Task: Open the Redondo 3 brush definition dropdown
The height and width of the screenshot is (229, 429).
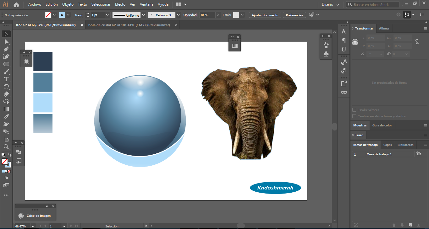Action: click(179, 15)
